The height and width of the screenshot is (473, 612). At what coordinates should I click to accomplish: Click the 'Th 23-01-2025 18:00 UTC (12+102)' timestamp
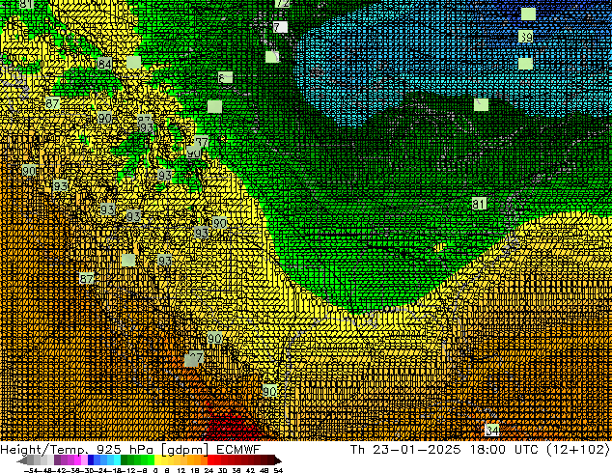pyautogui.click(x=480, y=450)
